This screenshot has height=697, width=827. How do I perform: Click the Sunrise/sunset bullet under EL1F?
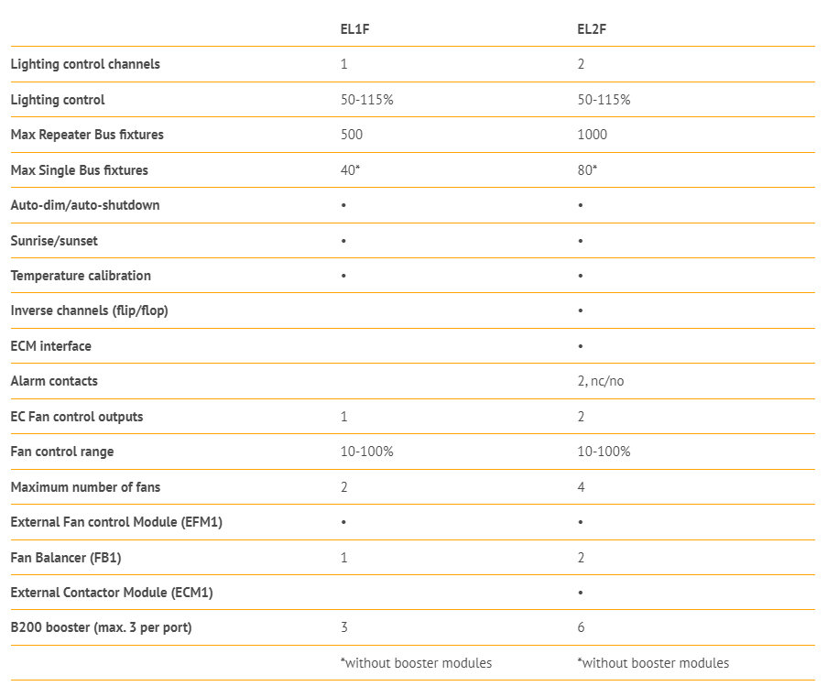(x=343, y=241)
